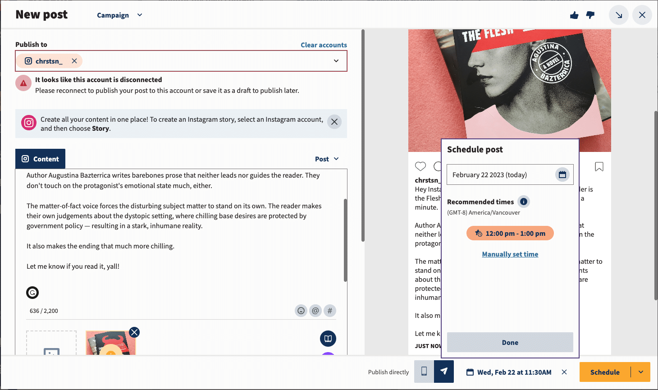
Task: Close the New post composer
Action: click(x=642, y=15)
